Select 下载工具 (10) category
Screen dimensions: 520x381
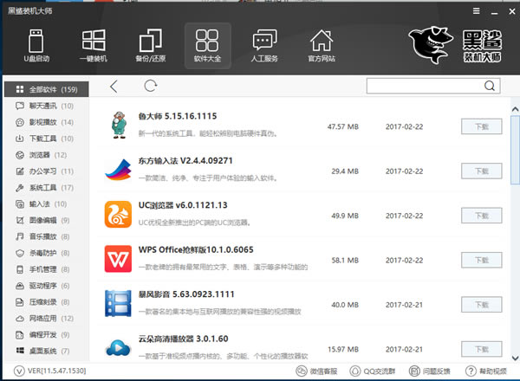(x=47, y=139)
